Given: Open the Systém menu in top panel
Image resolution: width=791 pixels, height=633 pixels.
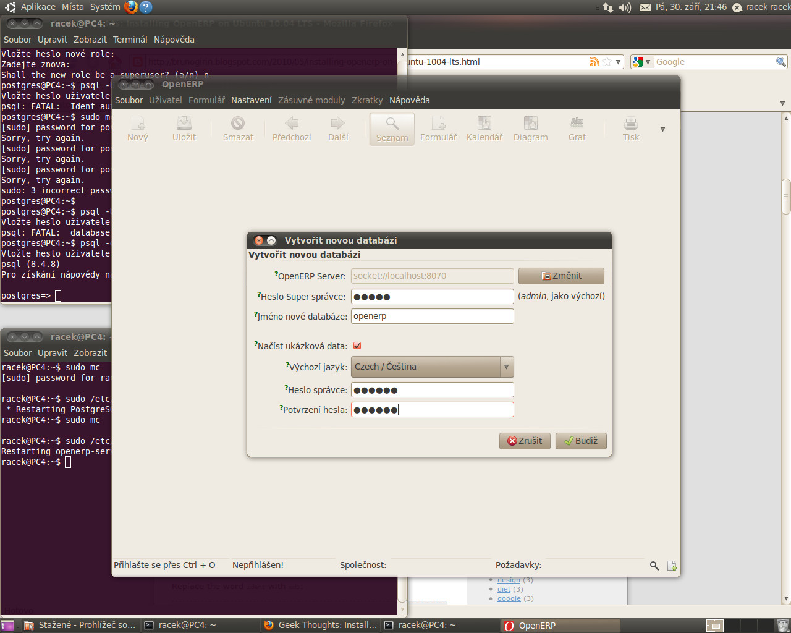Looking at the screenshot, I should [105, 7].
